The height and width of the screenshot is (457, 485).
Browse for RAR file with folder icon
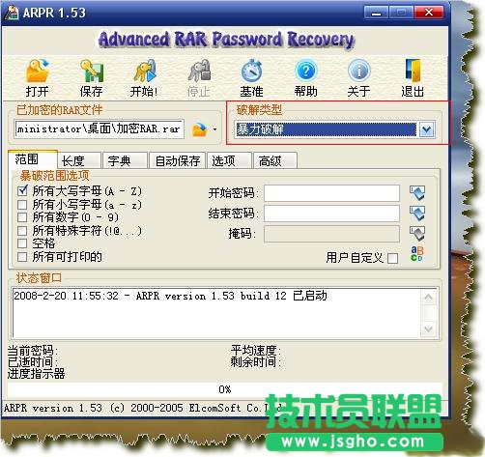click(199, 129)
